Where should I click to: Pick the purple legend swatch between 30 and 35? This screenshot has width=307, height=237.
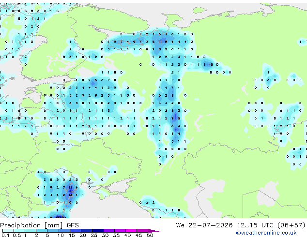pyautogui.click(x=109, y=231)
